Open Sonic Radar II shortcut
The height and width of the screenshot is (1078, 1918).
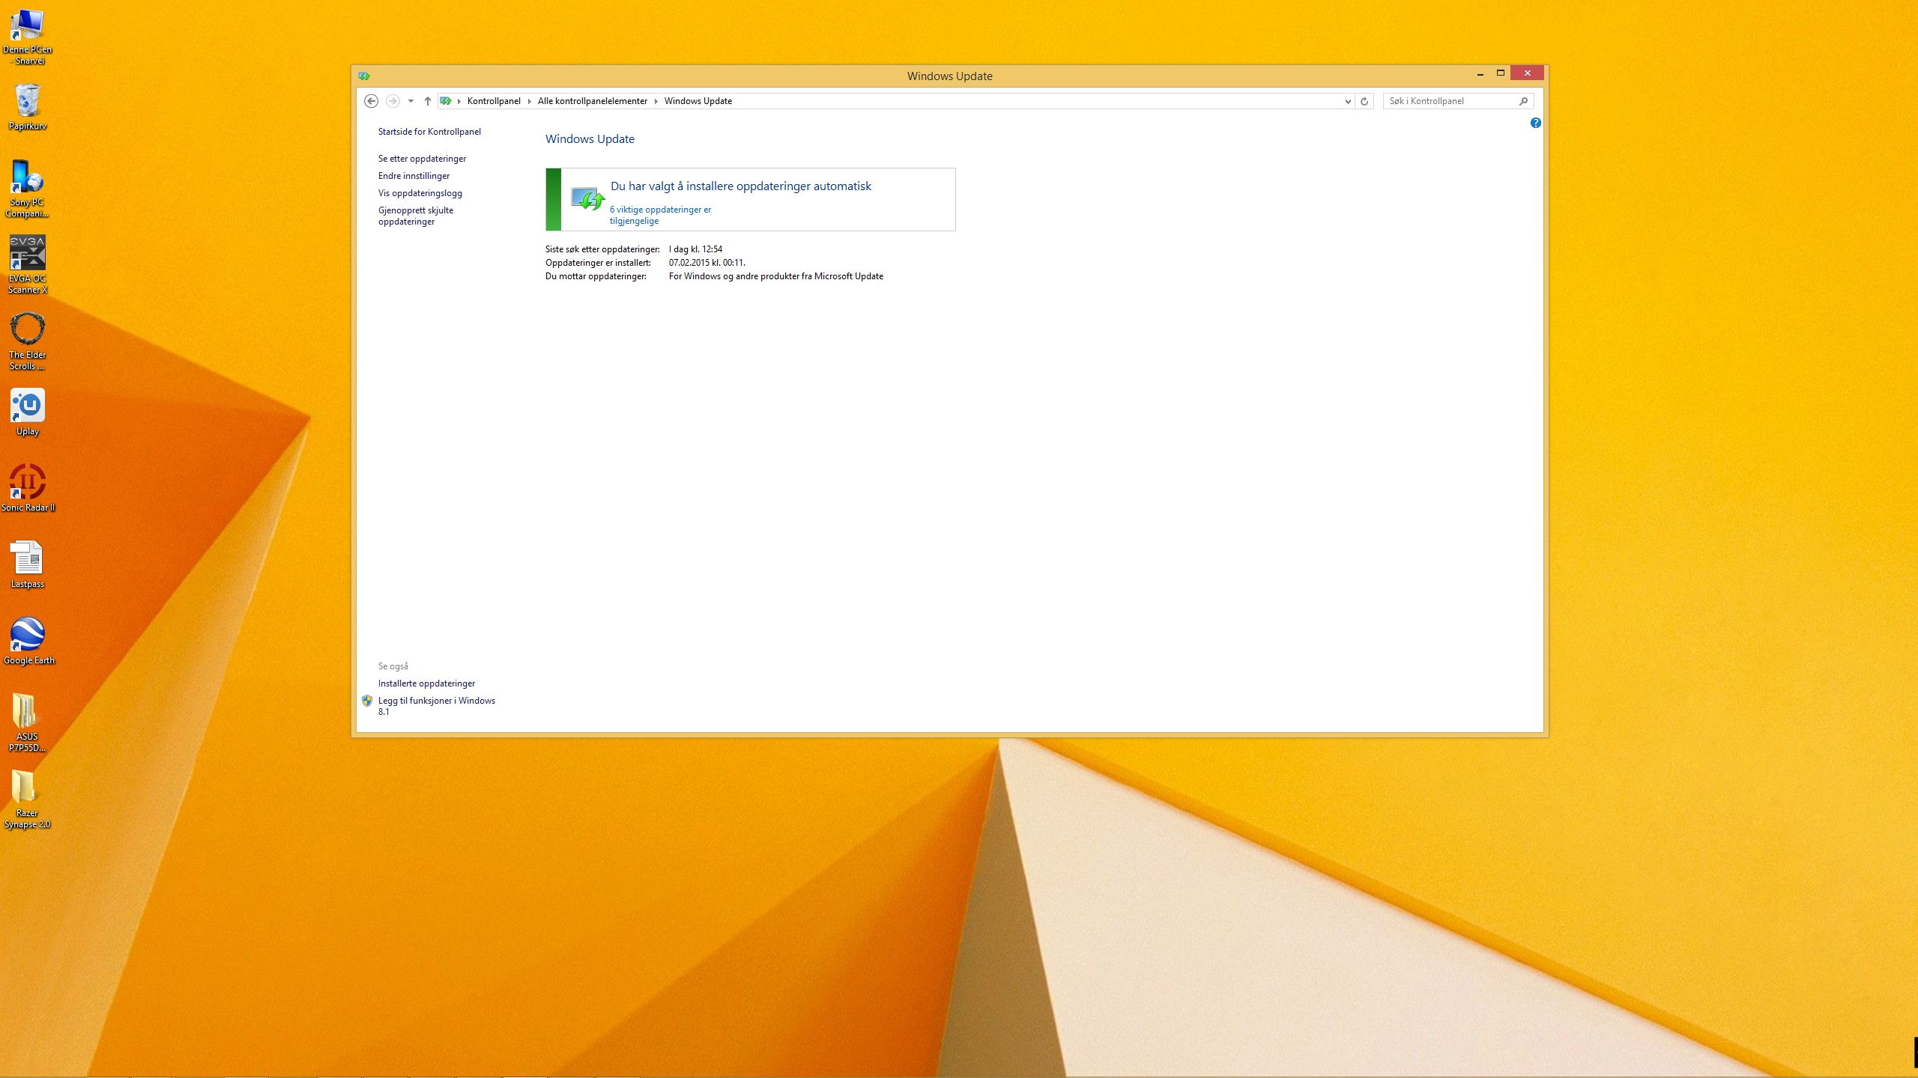(27, 489)
